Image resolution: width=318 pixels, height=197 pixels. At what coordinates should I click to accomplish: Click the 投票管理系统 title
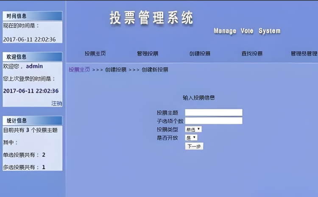click(x=151, y=18)
